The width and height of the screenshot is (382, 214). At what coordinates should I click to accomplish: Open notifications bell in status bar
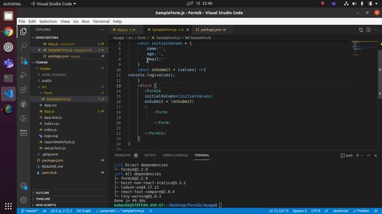click(x=376, y=211)
